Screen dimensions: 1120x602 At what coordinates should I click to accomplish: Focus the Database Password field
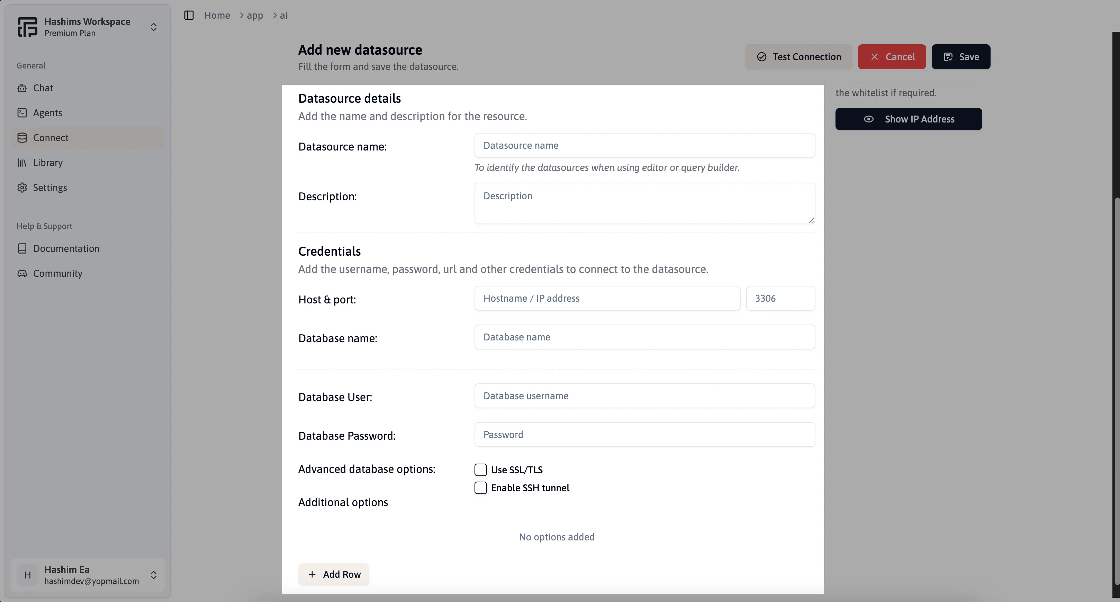[645, 435]
